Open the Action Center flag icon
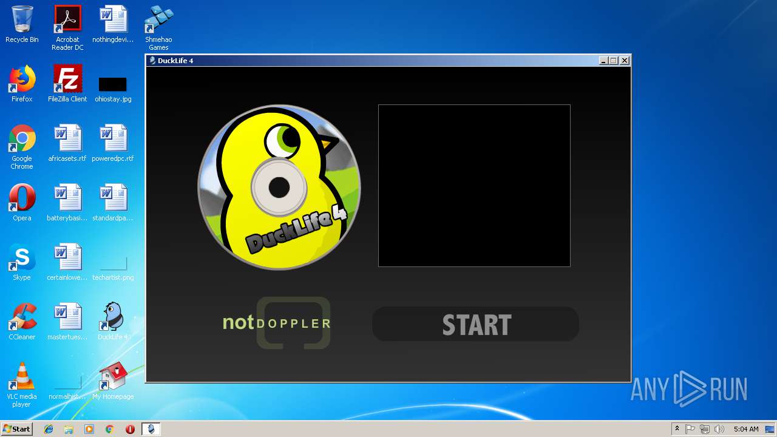The width and height of the screenshot is (777, 437). [x=690, y=429]
